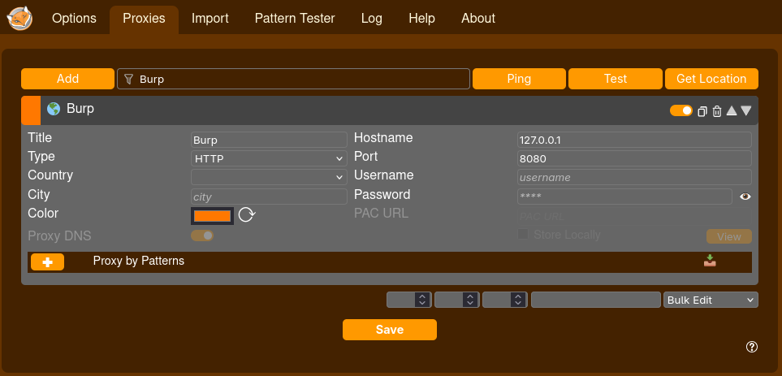Click the bulk edit text field
This screenshot has width=782, height=376.
click(x=596, y=300)
